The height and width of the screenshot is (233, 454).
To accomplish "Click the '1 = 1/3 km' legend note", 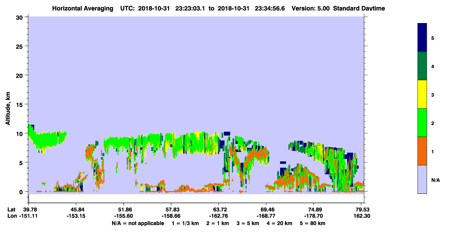I will pos(185,223).
